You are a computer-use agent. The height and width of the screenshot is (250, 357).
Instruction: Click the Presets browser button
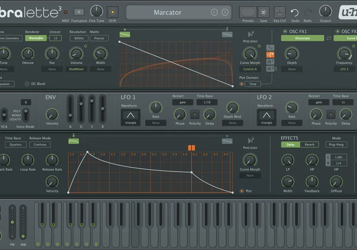(248, 12)
